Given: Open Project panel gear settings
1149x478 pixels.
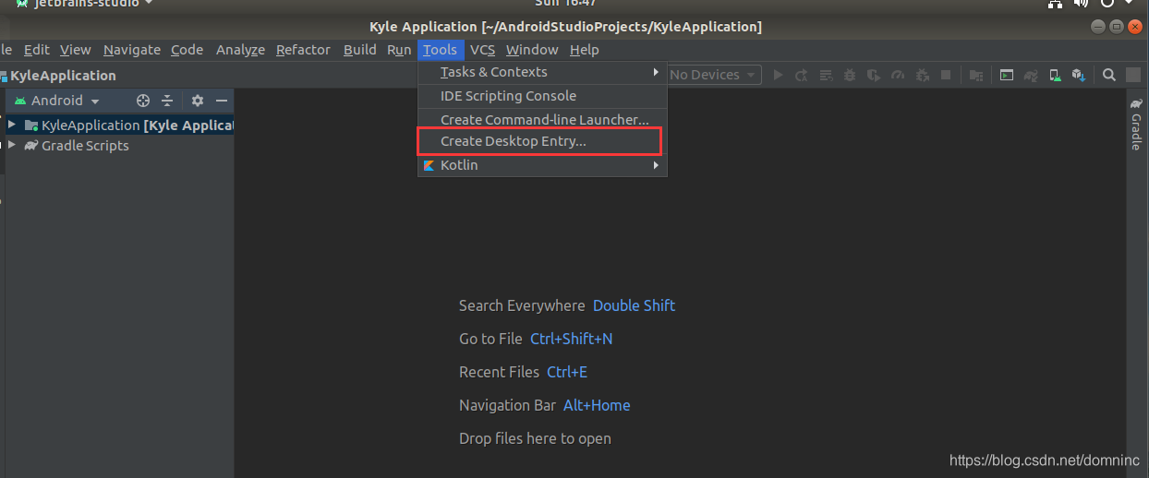Looking at the screenshot, I should 197,101.
